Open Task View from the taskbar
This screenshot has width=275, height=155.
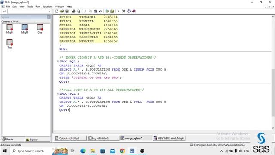73,151
